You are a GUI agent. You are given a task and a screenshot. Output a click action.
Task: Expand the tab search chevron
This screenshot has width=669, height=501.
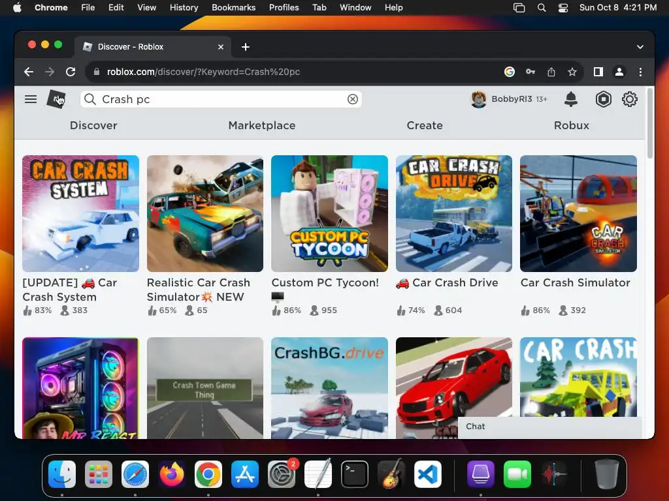[640, 47]
